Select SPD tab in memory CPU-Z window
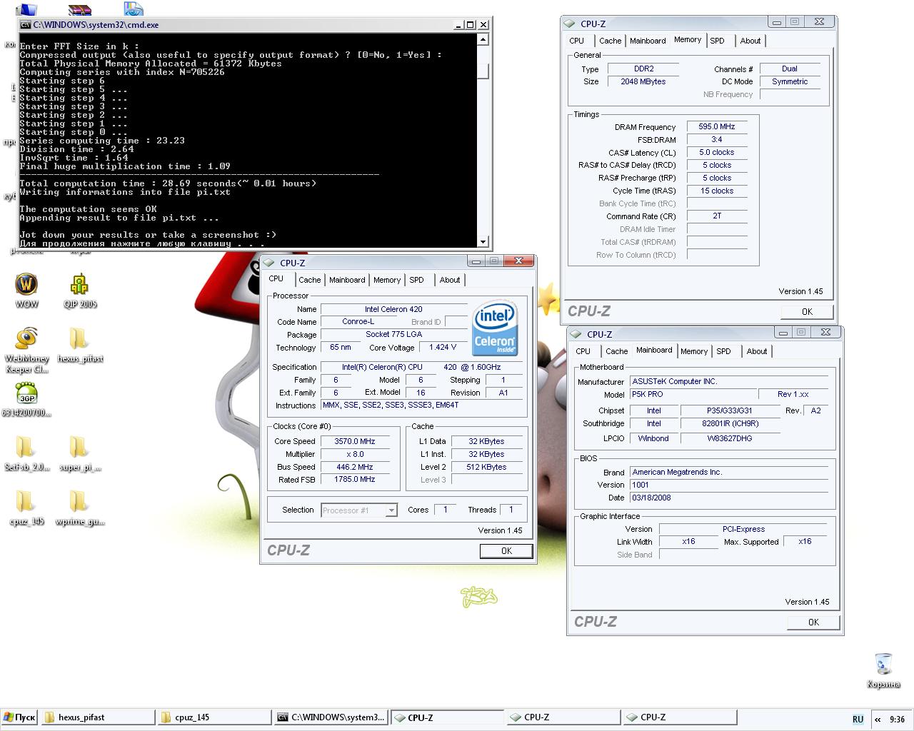The image size is (914, 731). pos(717,41)
